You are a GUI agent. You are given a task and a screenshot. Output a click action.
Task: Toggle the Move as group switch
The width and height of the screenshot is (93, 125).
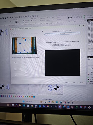click(x=84, y=16)
